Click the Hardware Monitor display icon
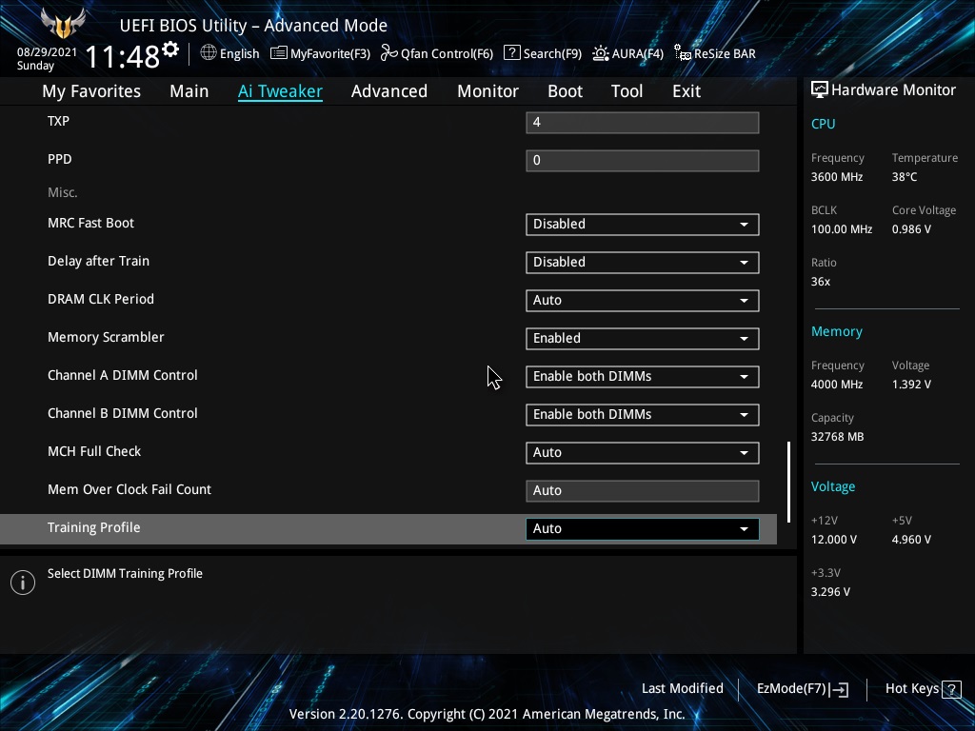This screenshot has width=975, height=731. coord(820,90)
